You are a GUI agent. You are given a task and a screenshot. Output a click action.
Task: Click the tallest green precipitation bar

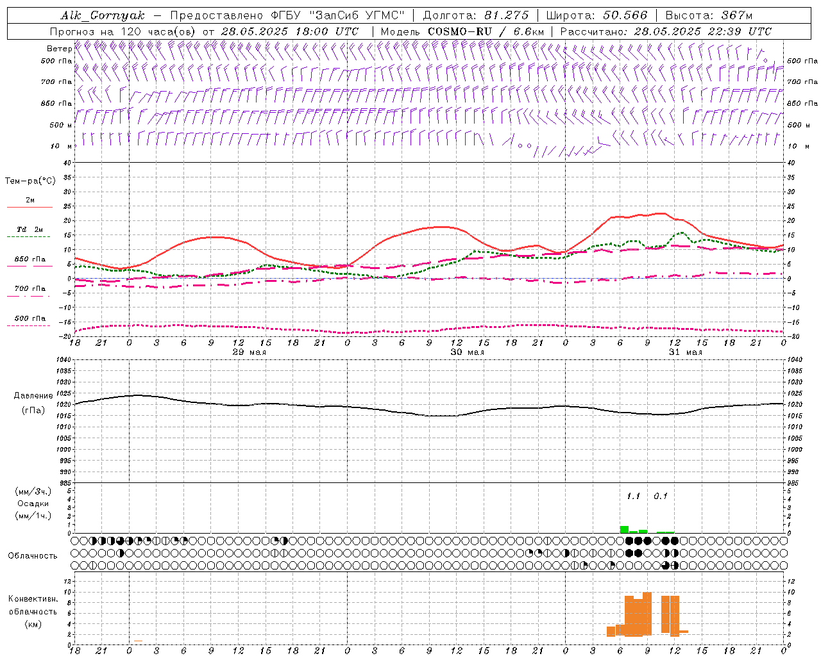coord(624,529)
